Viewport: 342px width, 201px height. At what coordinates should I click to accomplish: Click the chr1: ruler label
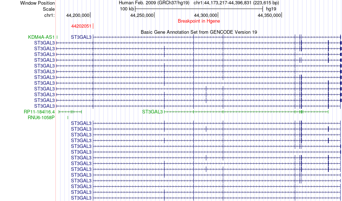[49, 15]
